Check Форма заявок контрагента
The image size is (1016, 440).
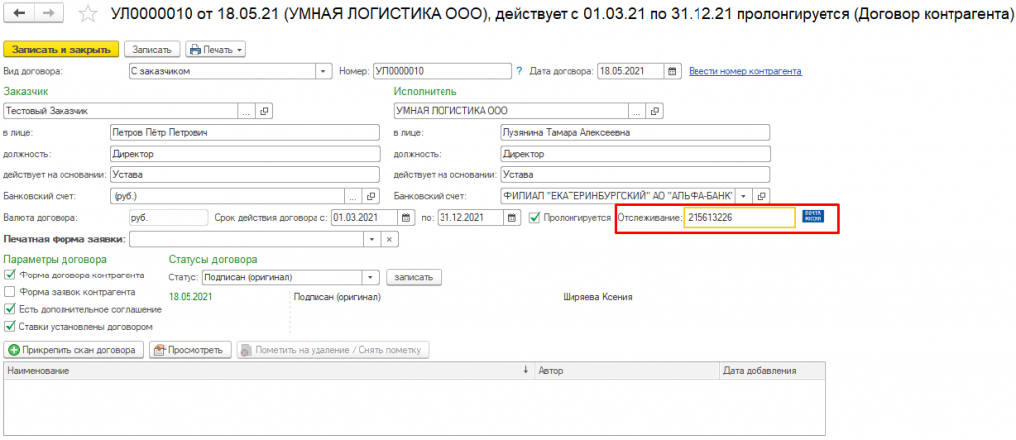(x=10, y=291)
